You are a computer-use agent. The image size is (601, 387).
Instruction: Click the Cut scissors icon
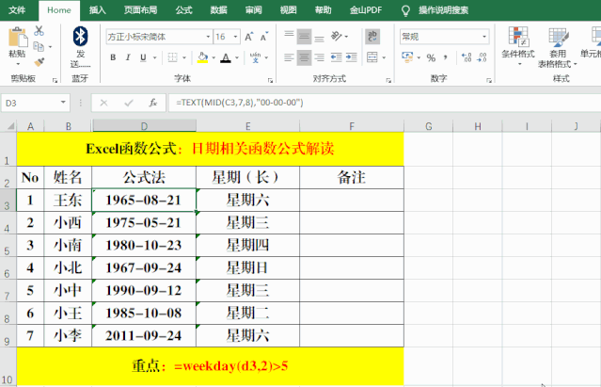[39, 31]
